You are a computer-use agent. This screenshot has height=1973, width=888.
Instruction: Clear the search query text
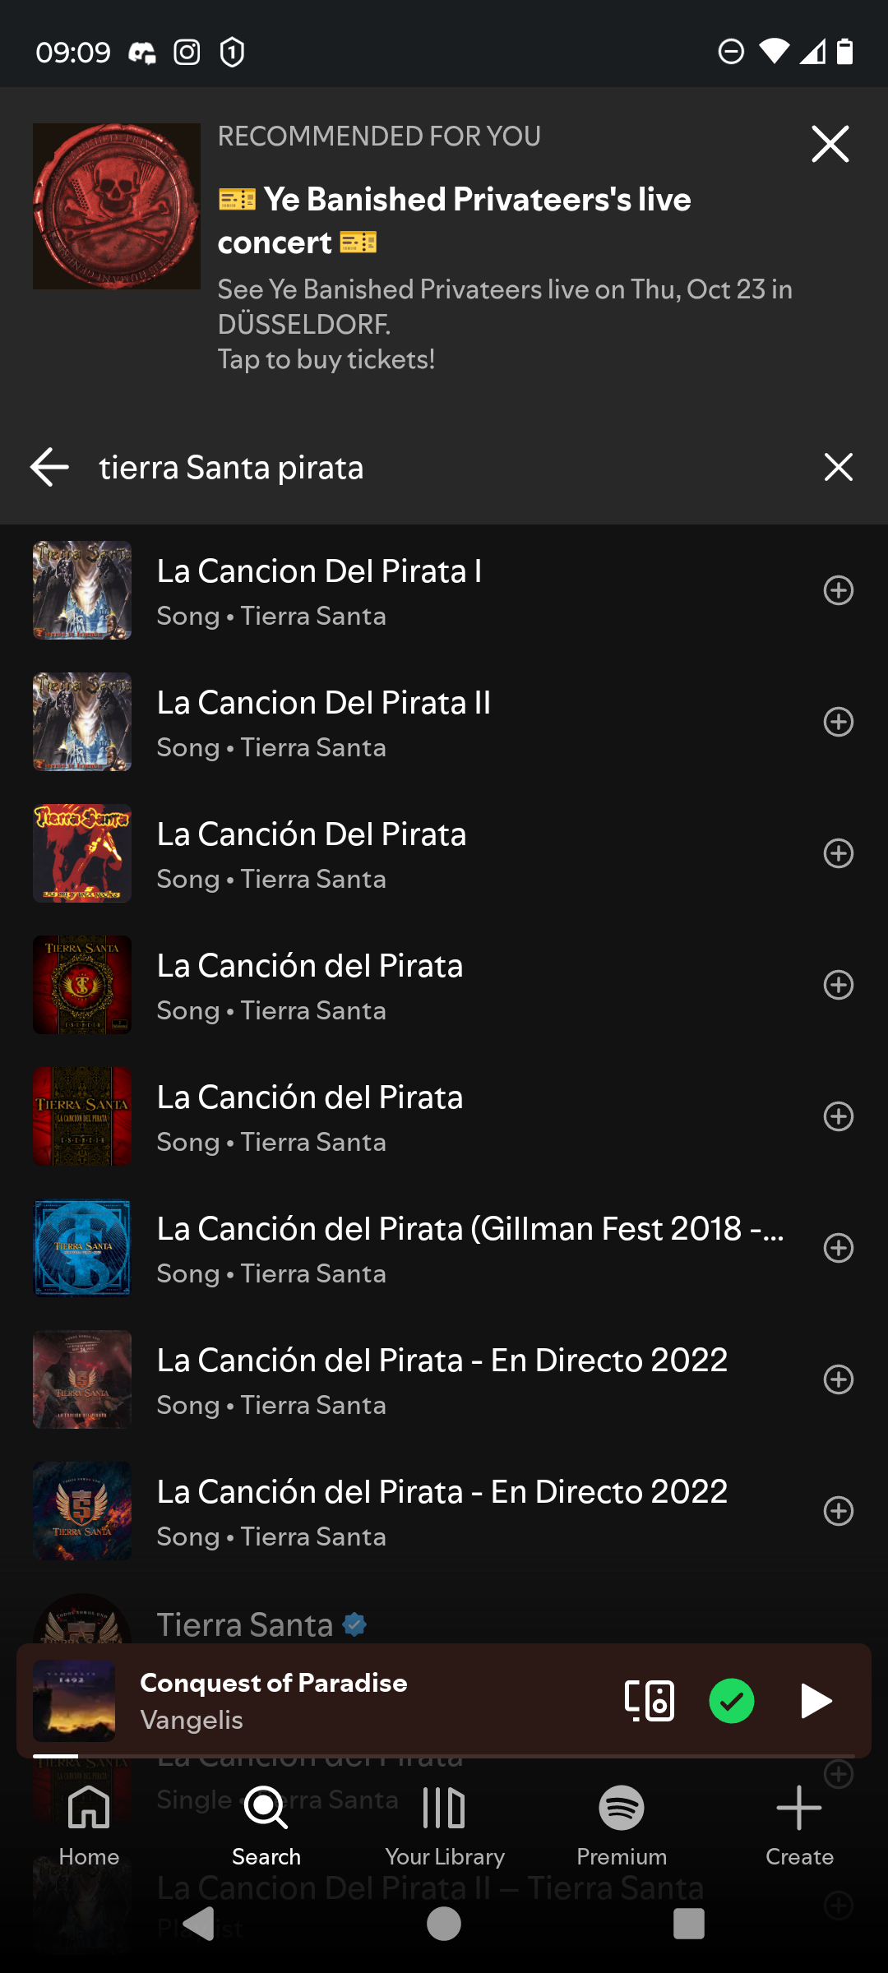click(x=838, y=467)
